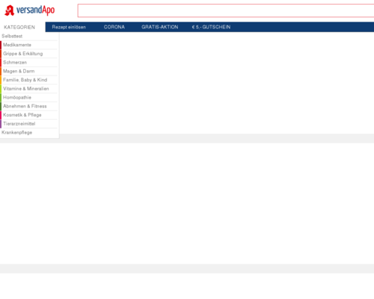Screen dimensions: 374x299
Task: Select the Schmerzen category
Action: pyautogui.click(x=15, y=62)
